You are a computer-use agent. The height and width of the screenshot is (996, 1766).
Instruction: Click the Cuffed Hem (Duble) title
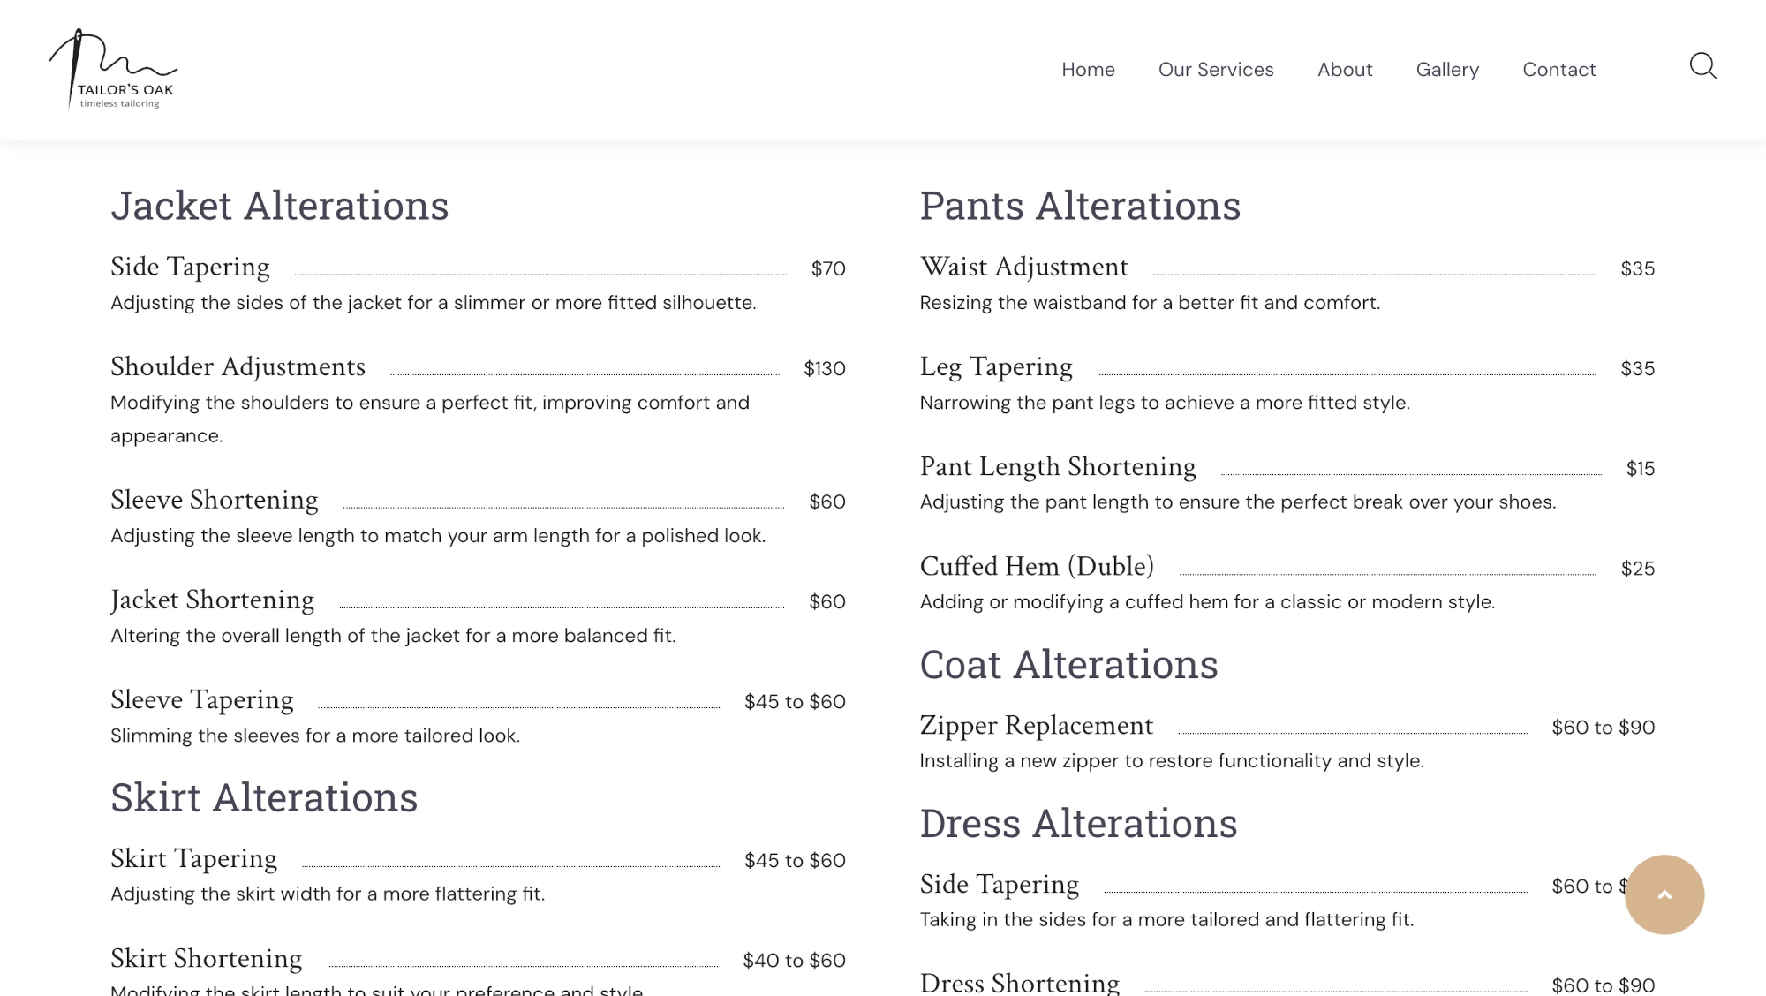tap(1037, 567)
